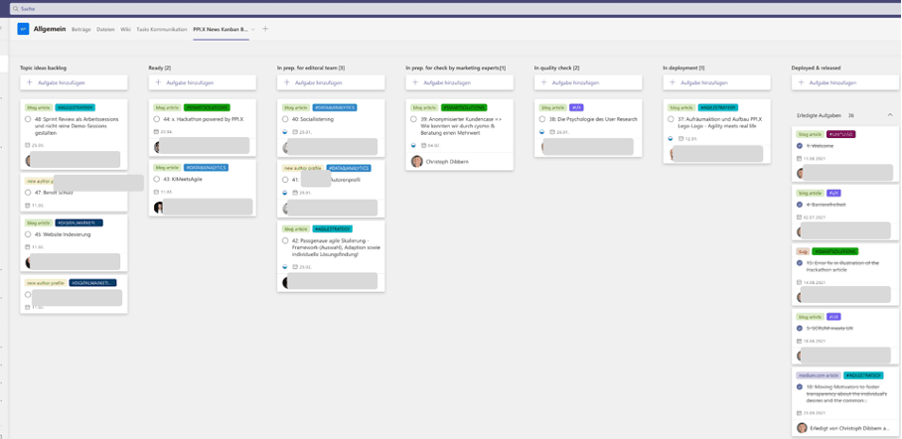Open the Dateien tab
902x439 pixels.
[105, 30]
